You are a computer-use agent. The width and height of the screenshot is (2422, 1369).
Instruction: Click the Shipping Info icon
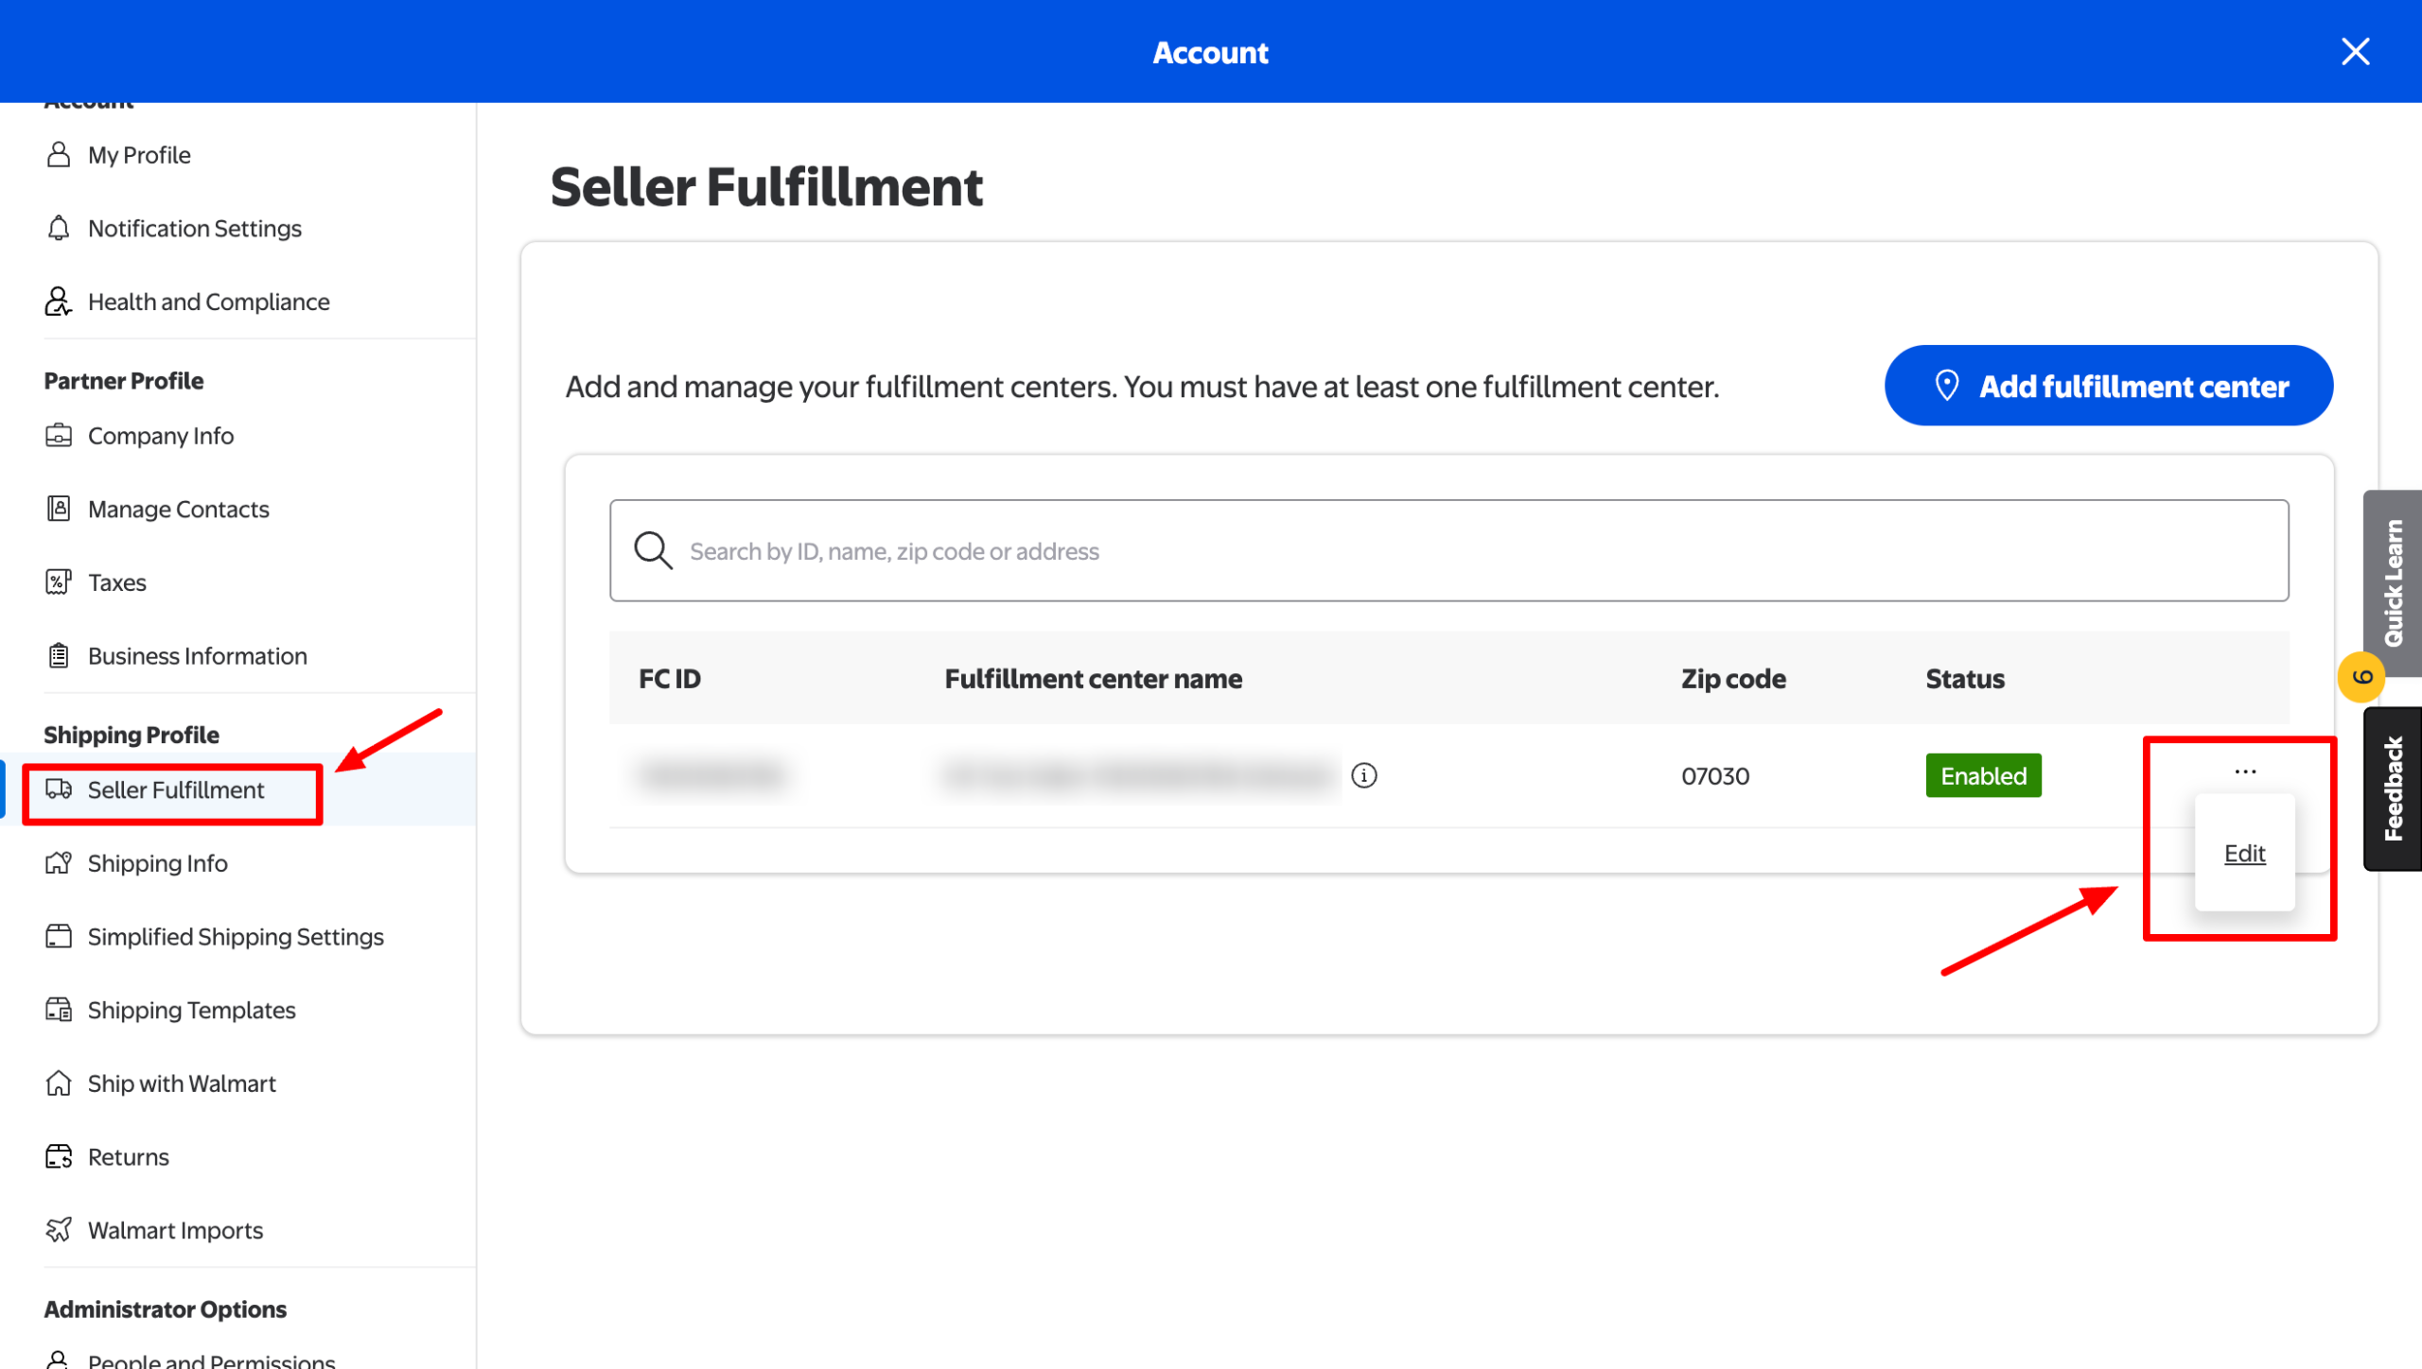tap(59, 862)
